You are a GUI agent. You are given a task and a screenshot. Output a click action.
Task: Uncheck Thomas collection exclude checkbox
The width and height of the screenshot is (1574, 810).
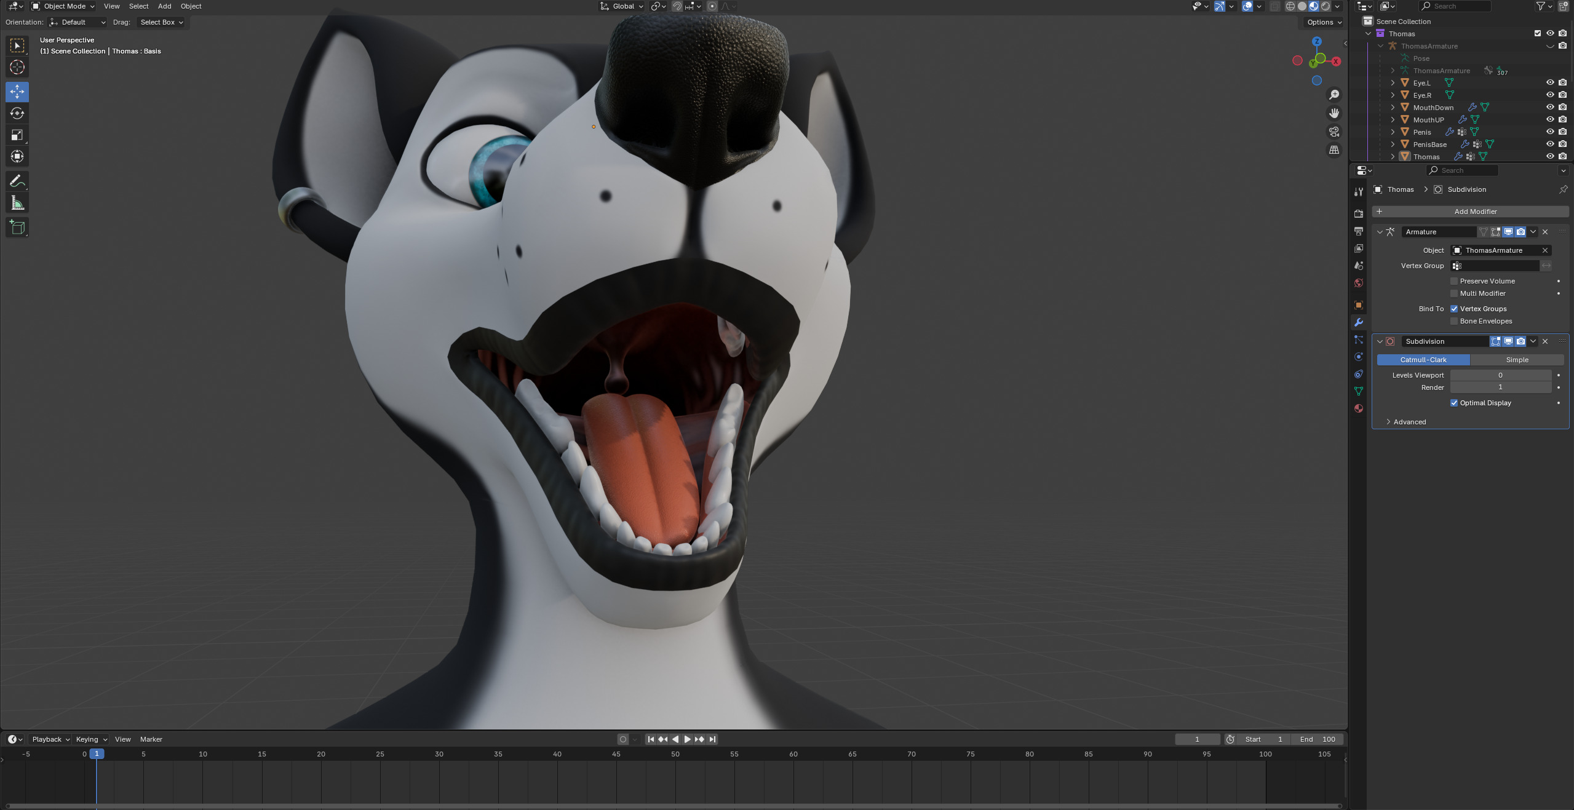click(x=1538, y=33)
